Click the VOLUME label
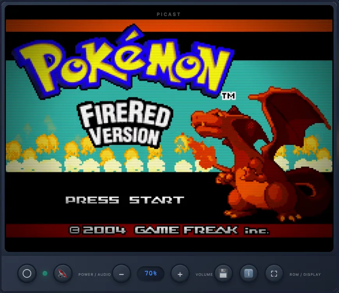 coord(204,275)
